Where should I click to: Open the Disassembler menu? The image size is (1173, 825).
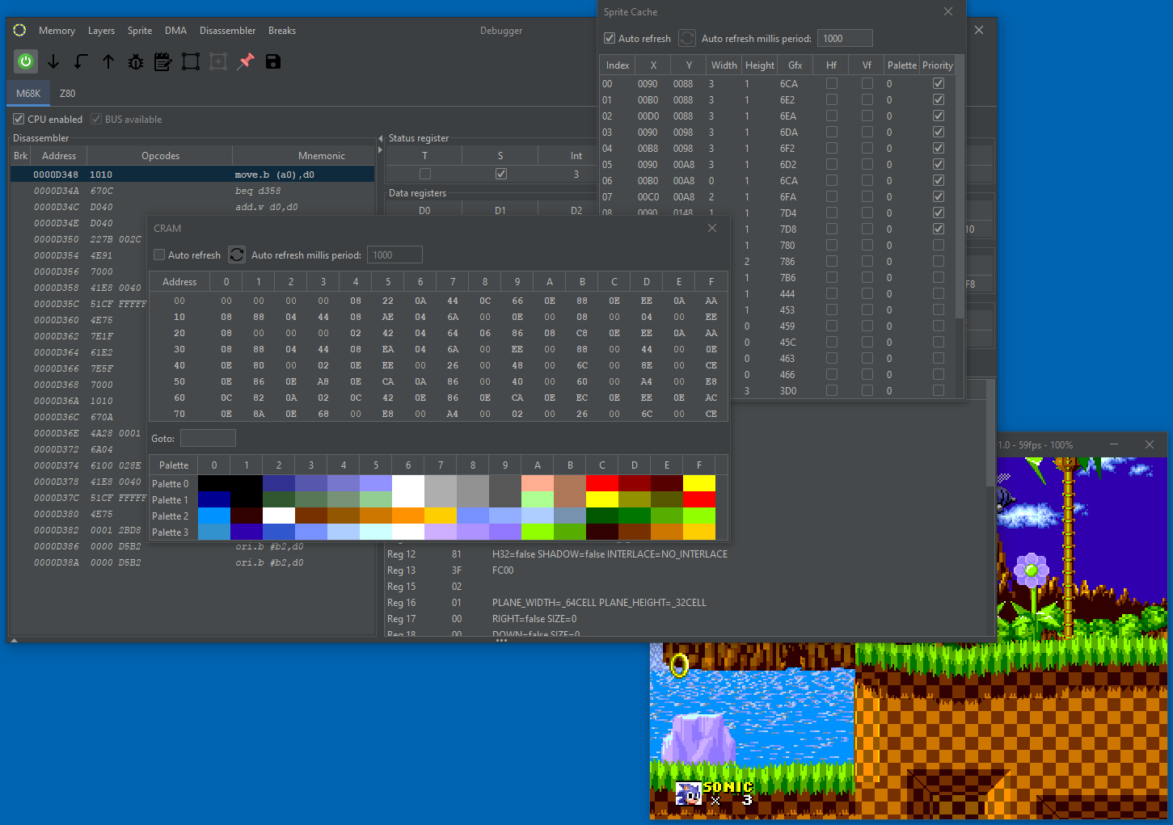(x=227, y=30)
